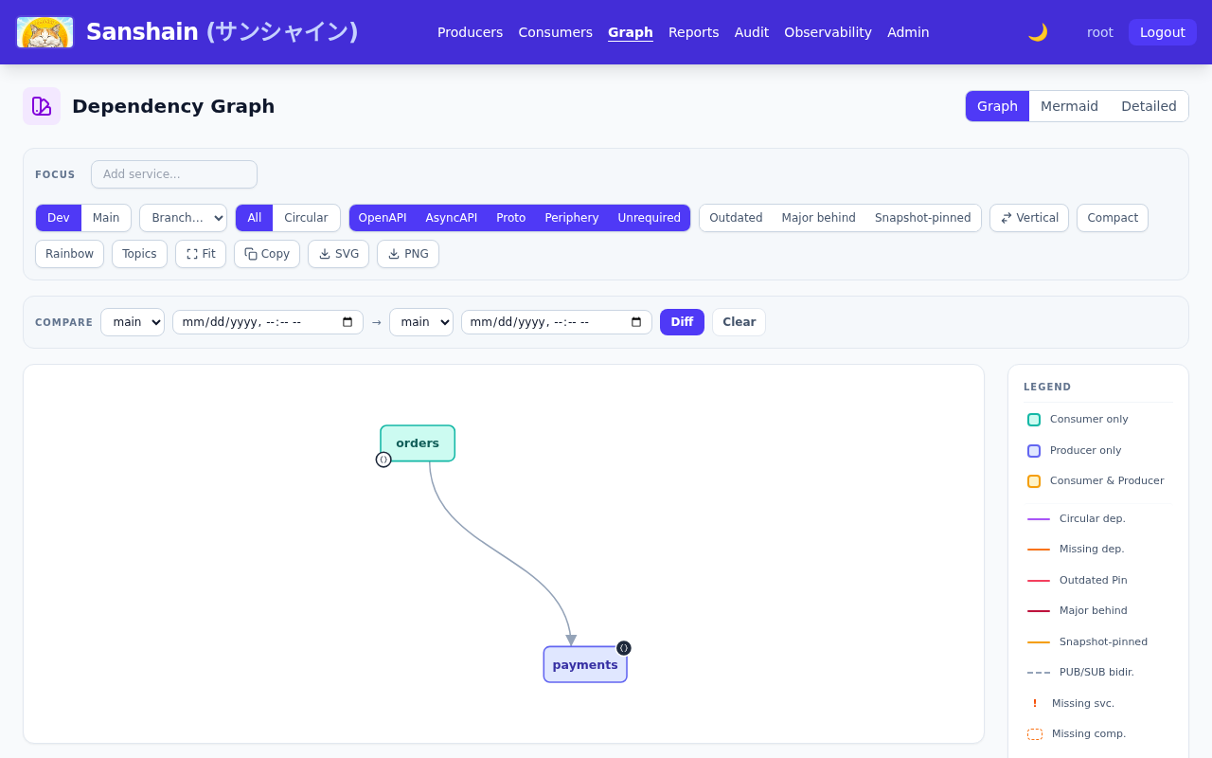This screenshot has width=1212, height=758.
Task: Navigate to Observability
Action: click(x=829, y=32)
